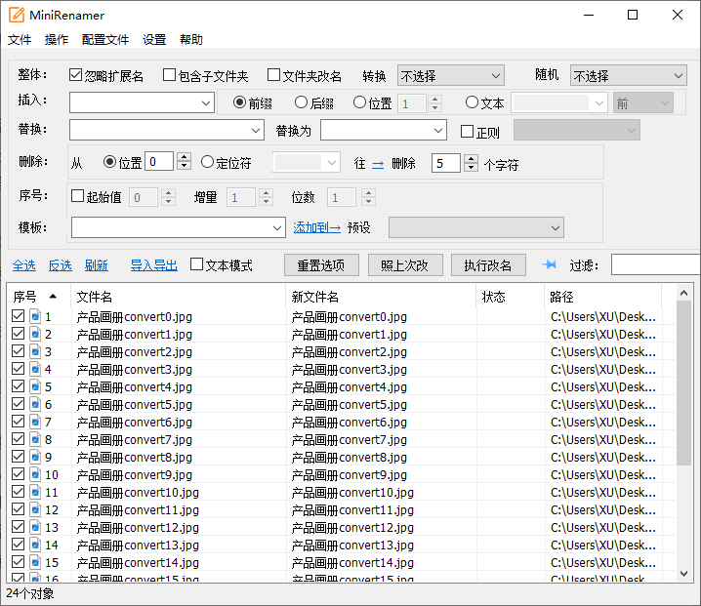701x606 pixels.
Task: Select the 定位符 radio button
Action: [x=207, y=162]
